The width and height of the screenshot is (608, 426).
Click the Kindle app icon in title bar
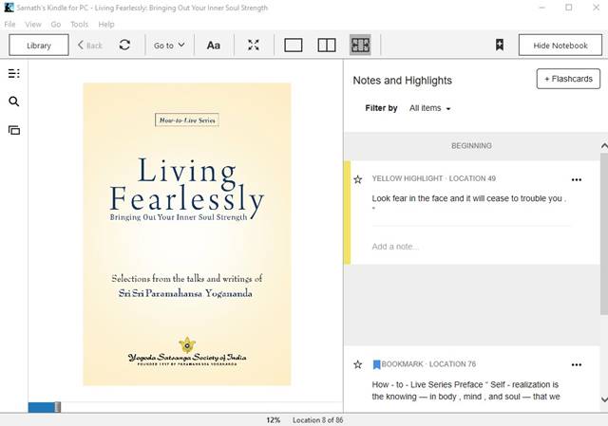(9, 8)
